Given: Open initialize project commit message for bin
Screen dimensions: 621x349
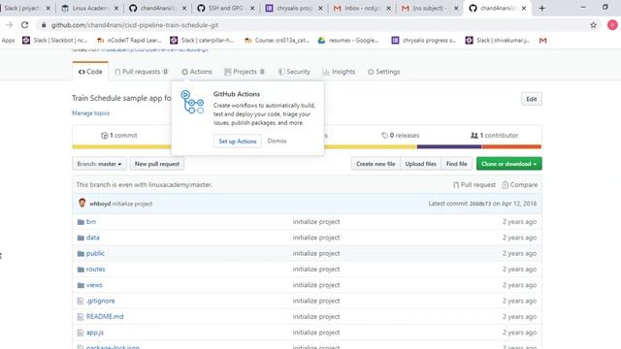Looking at the screenshot, I should tap(316, 222).
